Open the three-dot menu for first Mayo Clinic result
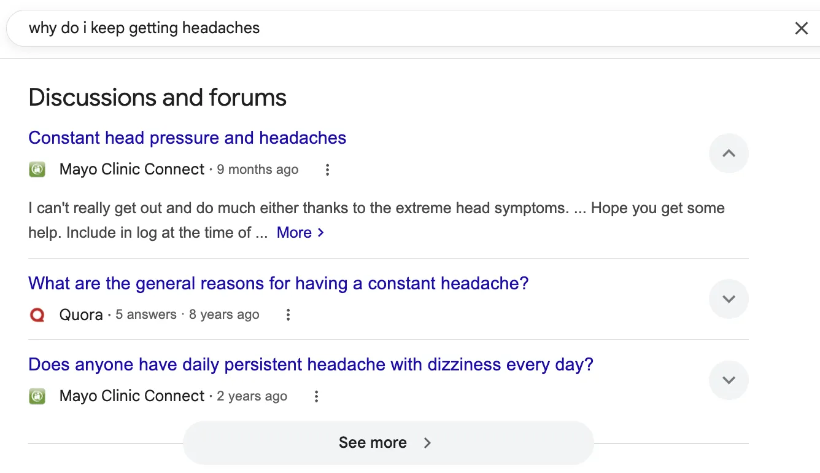 [x=327, y=170]
